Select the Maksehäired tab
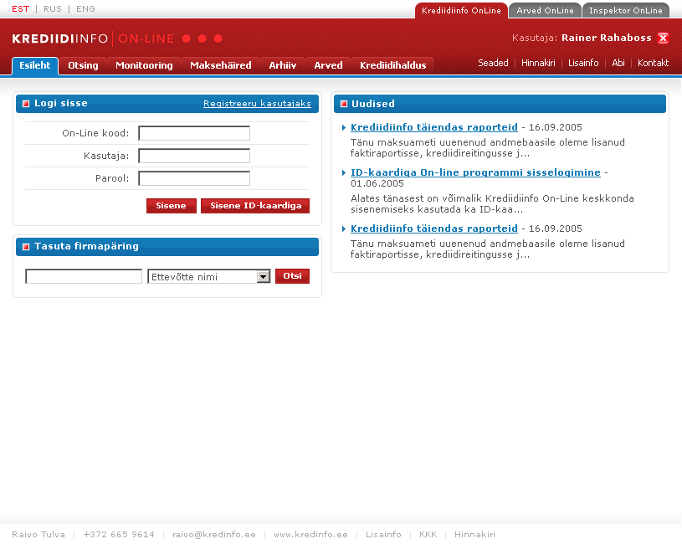 (x=221, y=65)
